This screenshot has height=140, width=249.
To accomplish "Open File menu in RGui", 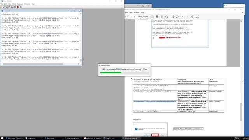I will [2, 4].
